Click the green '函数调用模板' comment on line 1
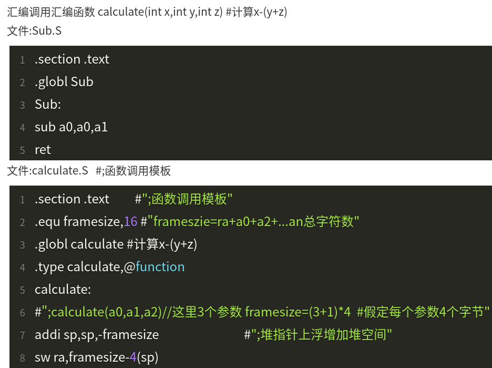The image size is (492, 368). click(189, 199)
